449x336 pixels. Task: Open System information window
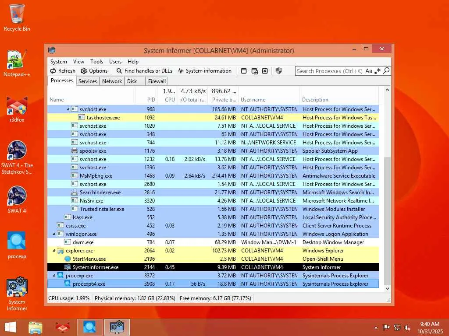pos(204,71)
